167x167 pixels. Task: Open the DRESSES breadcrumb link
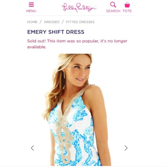[x=52, y=22]
